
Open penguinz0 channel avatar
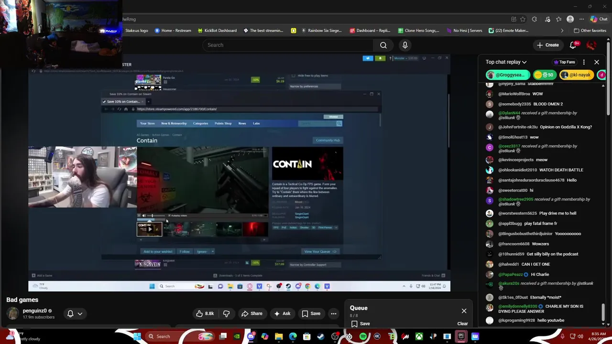click(13, 313)
